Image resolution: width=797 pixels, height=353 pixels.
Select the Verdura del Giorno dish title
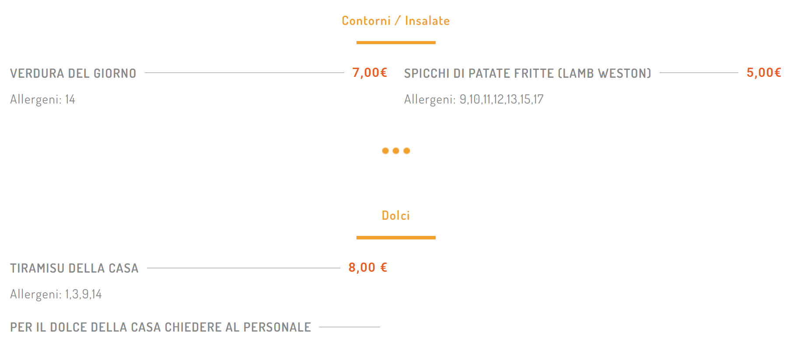tap(73, 73)
